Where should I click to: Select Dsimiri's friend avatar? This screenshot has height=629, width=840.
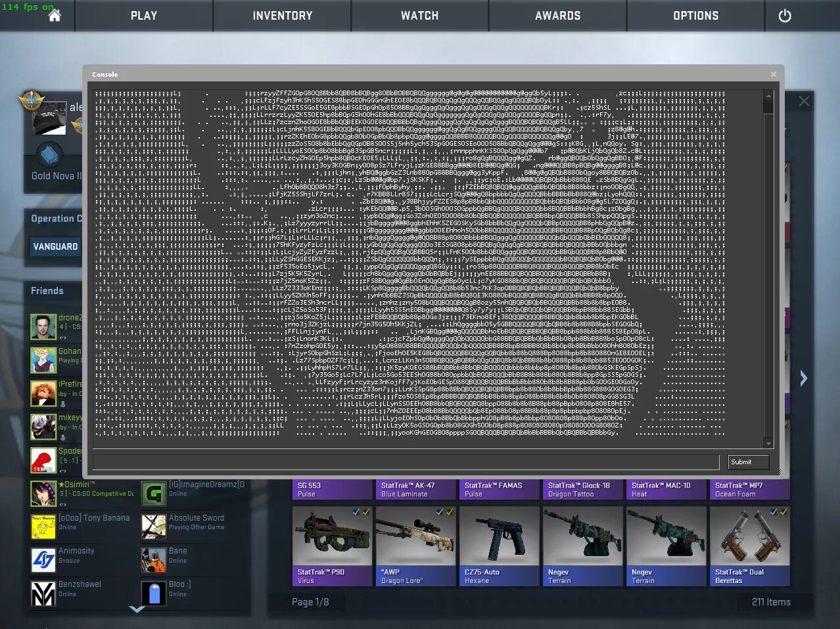click(x=43, y=494)
